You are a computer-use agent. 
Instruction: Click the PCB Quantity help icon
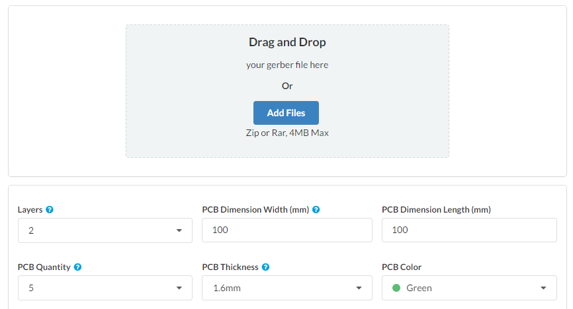tap(78, 267)
